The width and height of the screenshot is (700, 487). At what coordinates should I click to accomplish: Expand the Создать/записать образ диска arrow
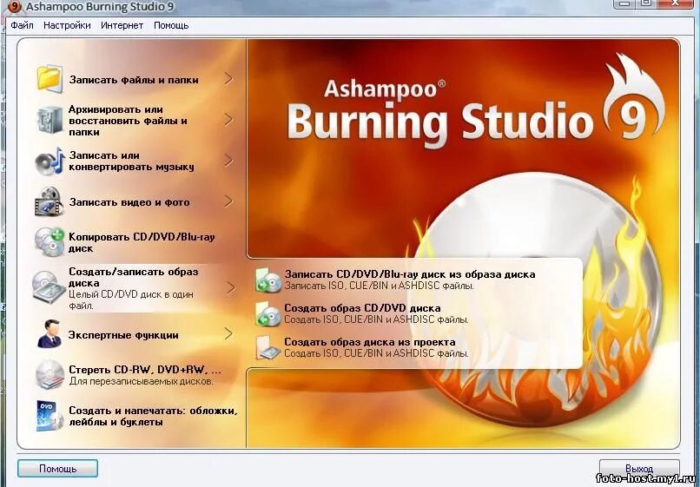(230, 288)
